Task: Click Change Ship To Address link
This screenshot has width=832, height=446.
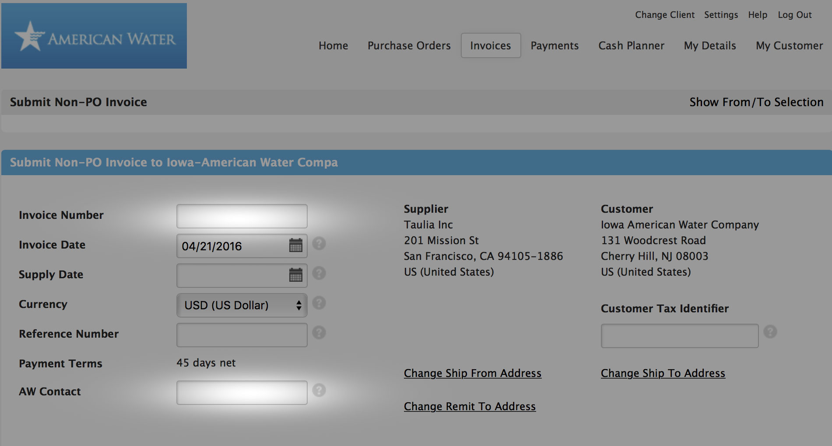Action: (x=663, y=373)
